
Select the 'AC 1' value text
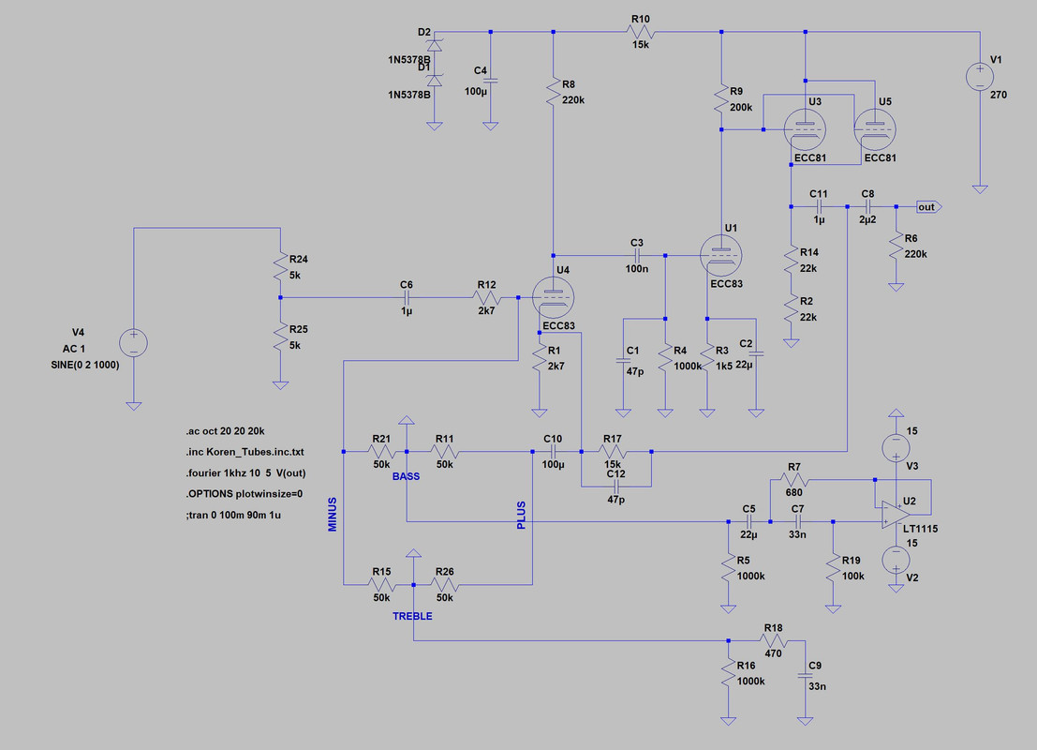(x=74, y=349)
